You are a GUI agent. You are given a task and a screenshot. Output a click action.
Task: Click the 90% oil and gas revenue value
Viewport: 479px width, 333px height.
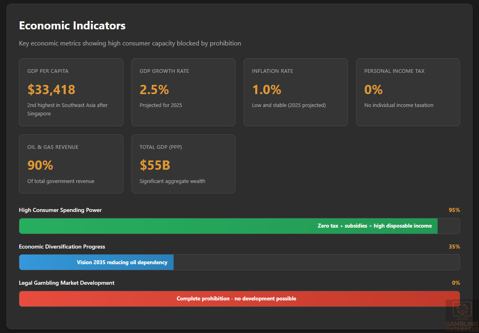pos(40,165)
